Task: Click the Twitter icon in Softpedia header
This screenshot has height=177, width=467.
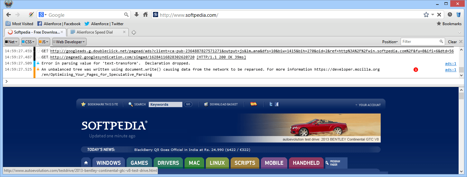Action: click(271, 104)
